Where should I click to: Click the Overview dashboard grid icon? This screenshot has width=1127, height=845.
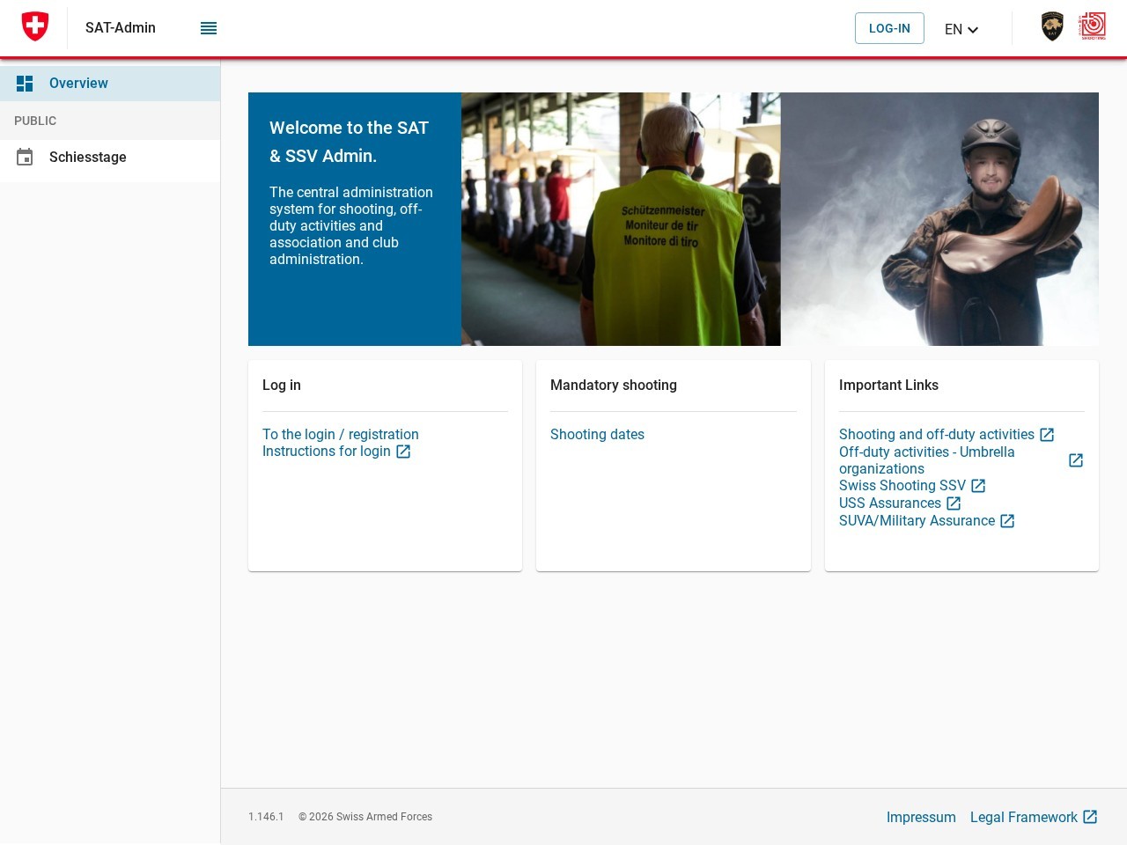coord(25,84)
